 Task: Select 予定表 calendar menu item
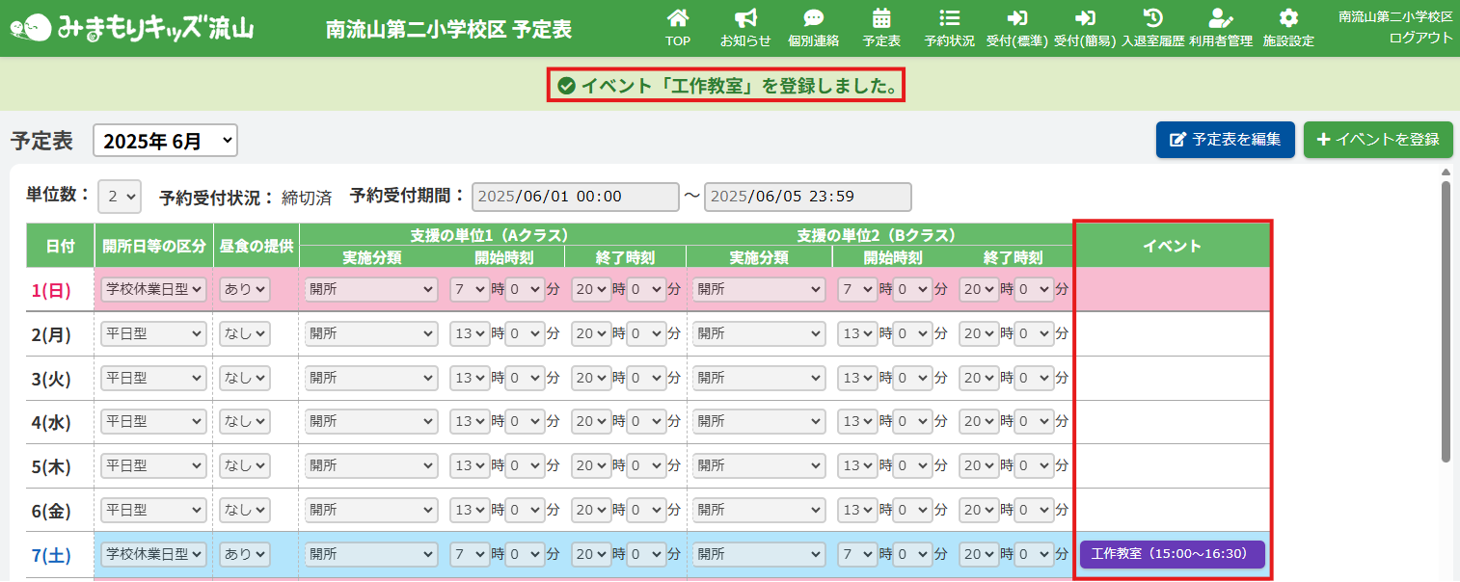[x=880, y=27]
